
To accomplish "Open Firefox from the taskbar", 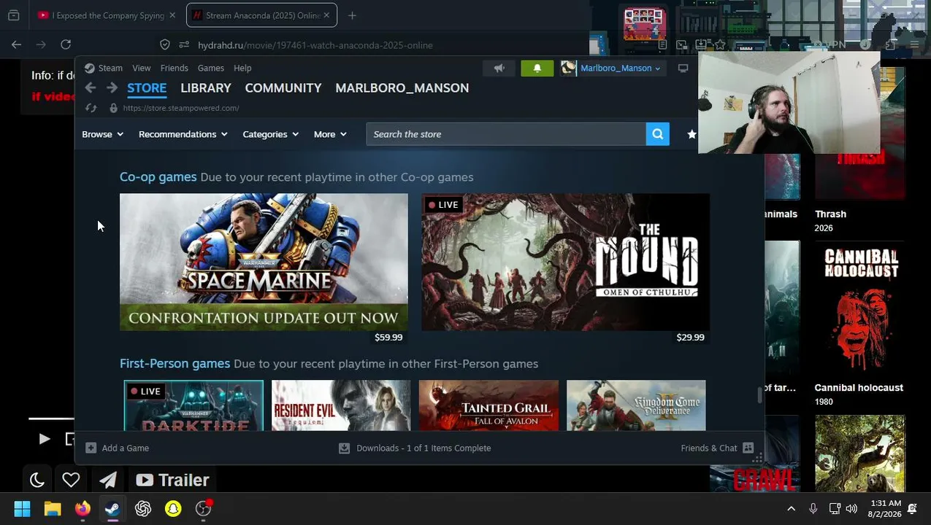I will (83, 508).
